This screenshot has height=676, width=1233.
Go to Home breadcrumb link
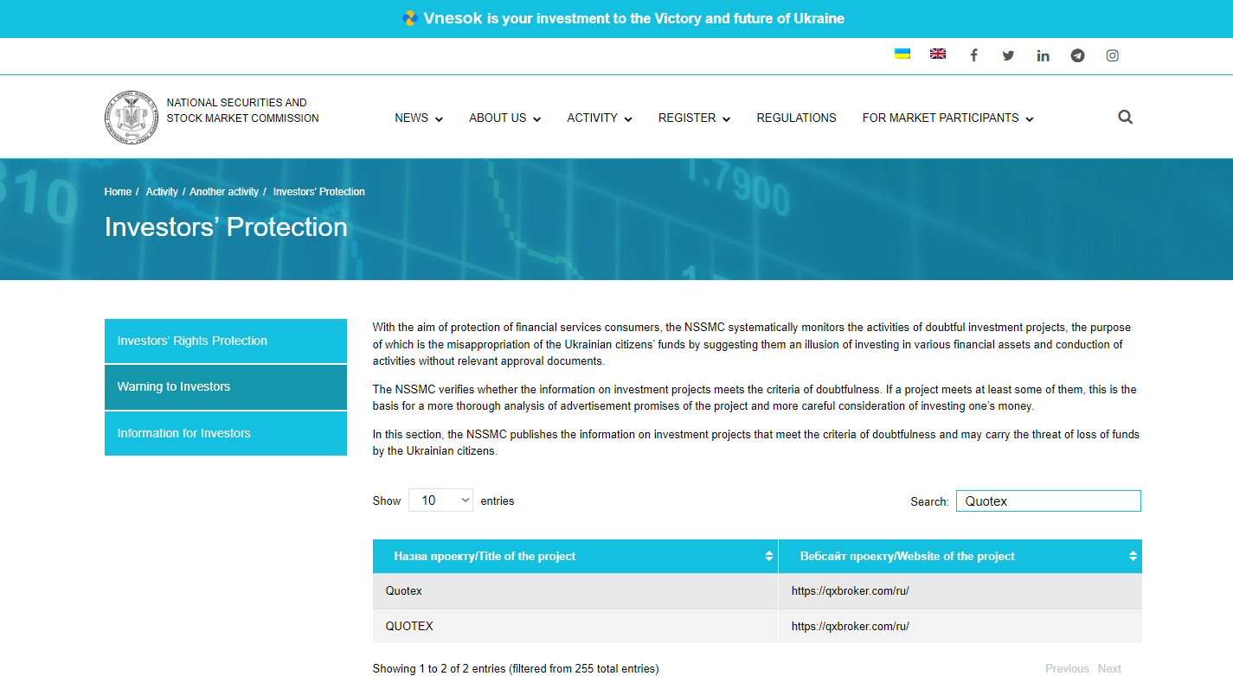(x=118, y=192)
